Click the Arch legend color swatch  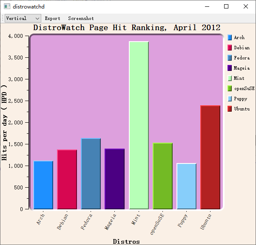tap(230, 38)
